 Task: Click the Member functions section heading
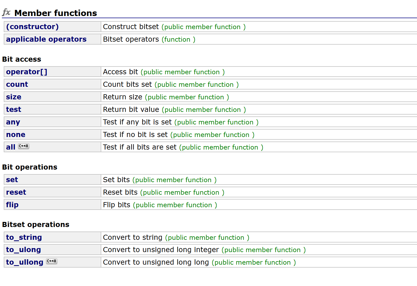56,13
